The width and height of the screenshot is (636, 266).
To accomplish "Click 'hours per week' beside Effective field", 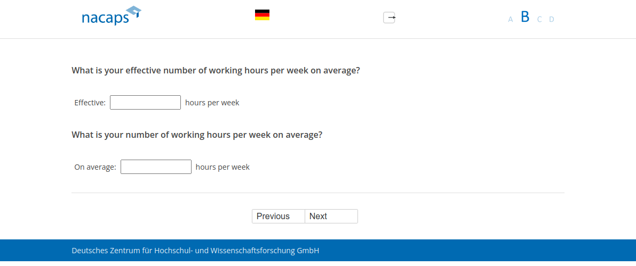I will pyautogui.click(x=212, y=103).
